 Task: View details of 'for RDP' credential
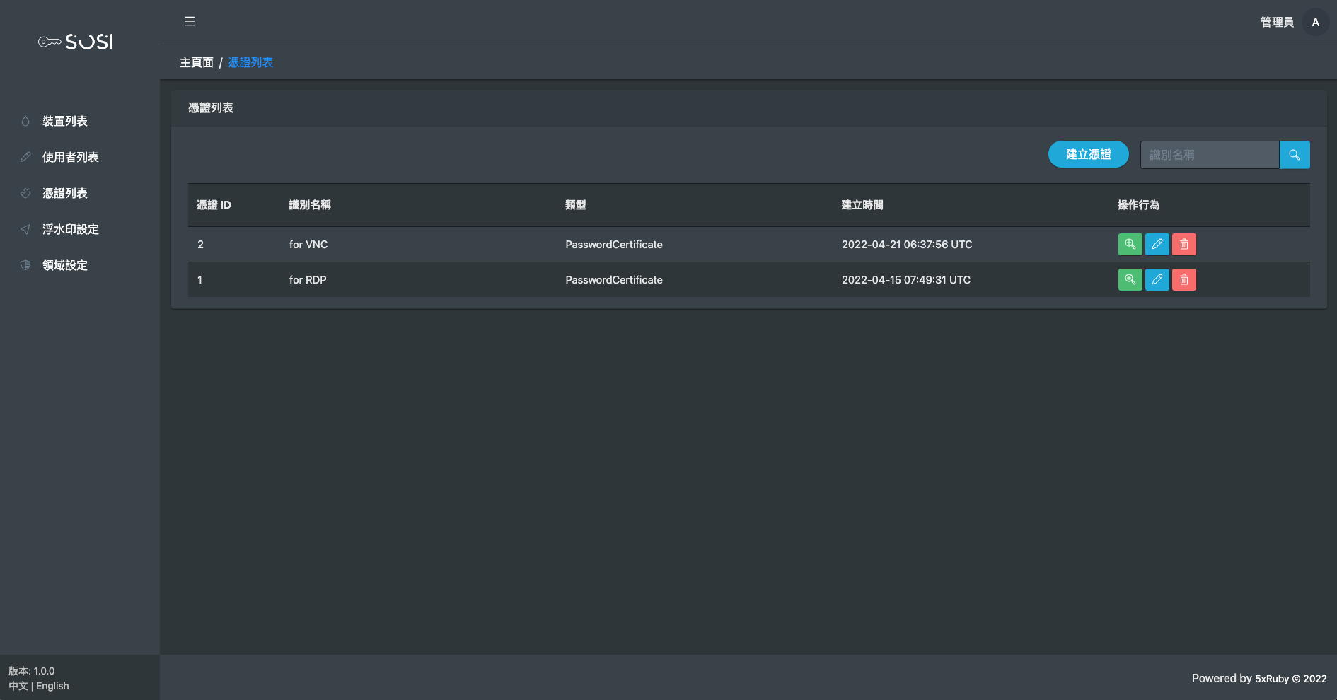pos(1130,280)
